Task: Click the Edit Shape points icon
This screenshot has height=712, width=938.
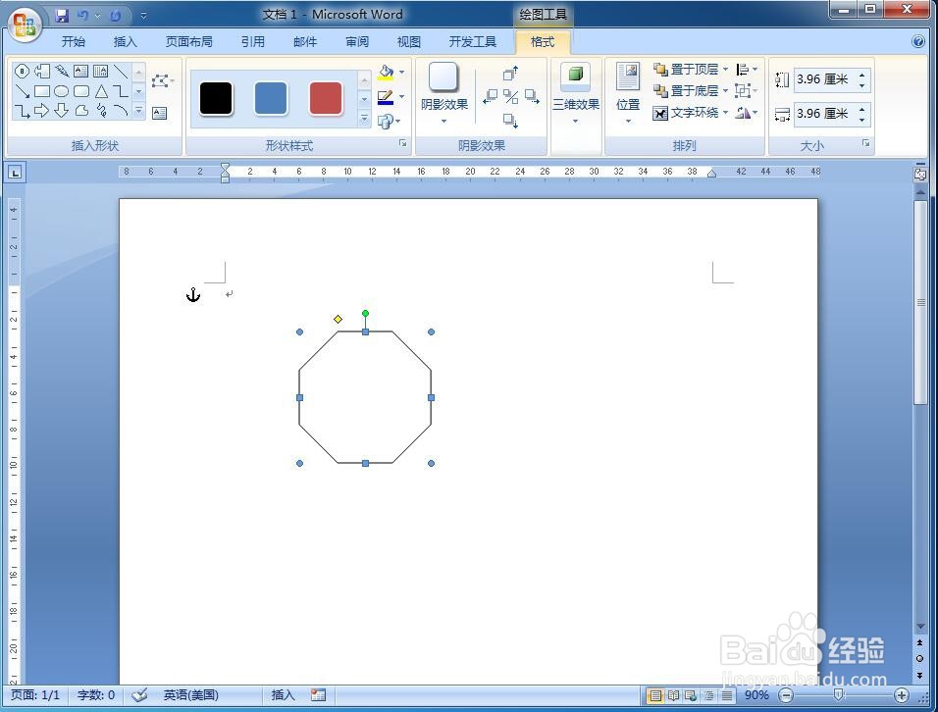Action: pyautogui.click(x=162, y=80)
